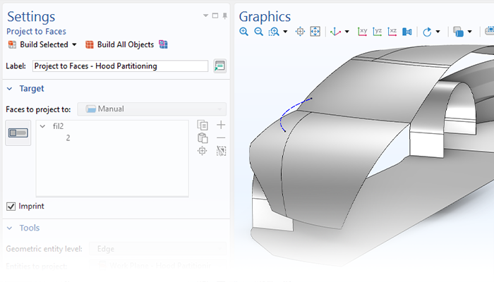494x282 pixels.
Task: Click Build Selected button
Action: coord(38,44)
